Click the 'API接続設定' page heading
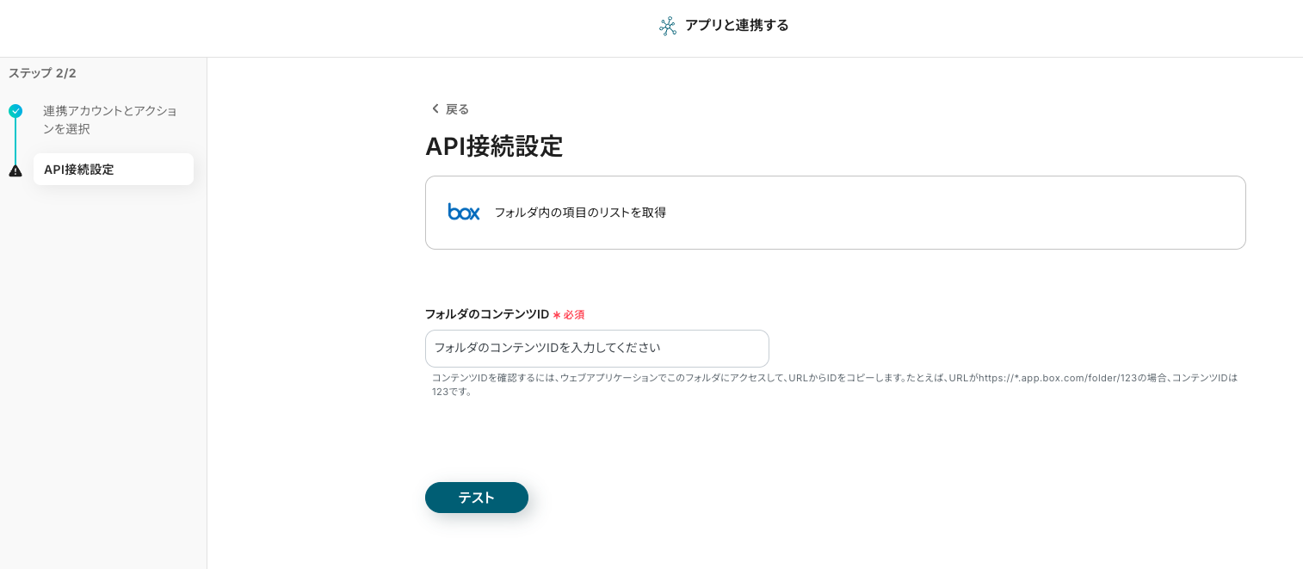The height and width of the screenshot is (569, 1303). pos(494,147)
